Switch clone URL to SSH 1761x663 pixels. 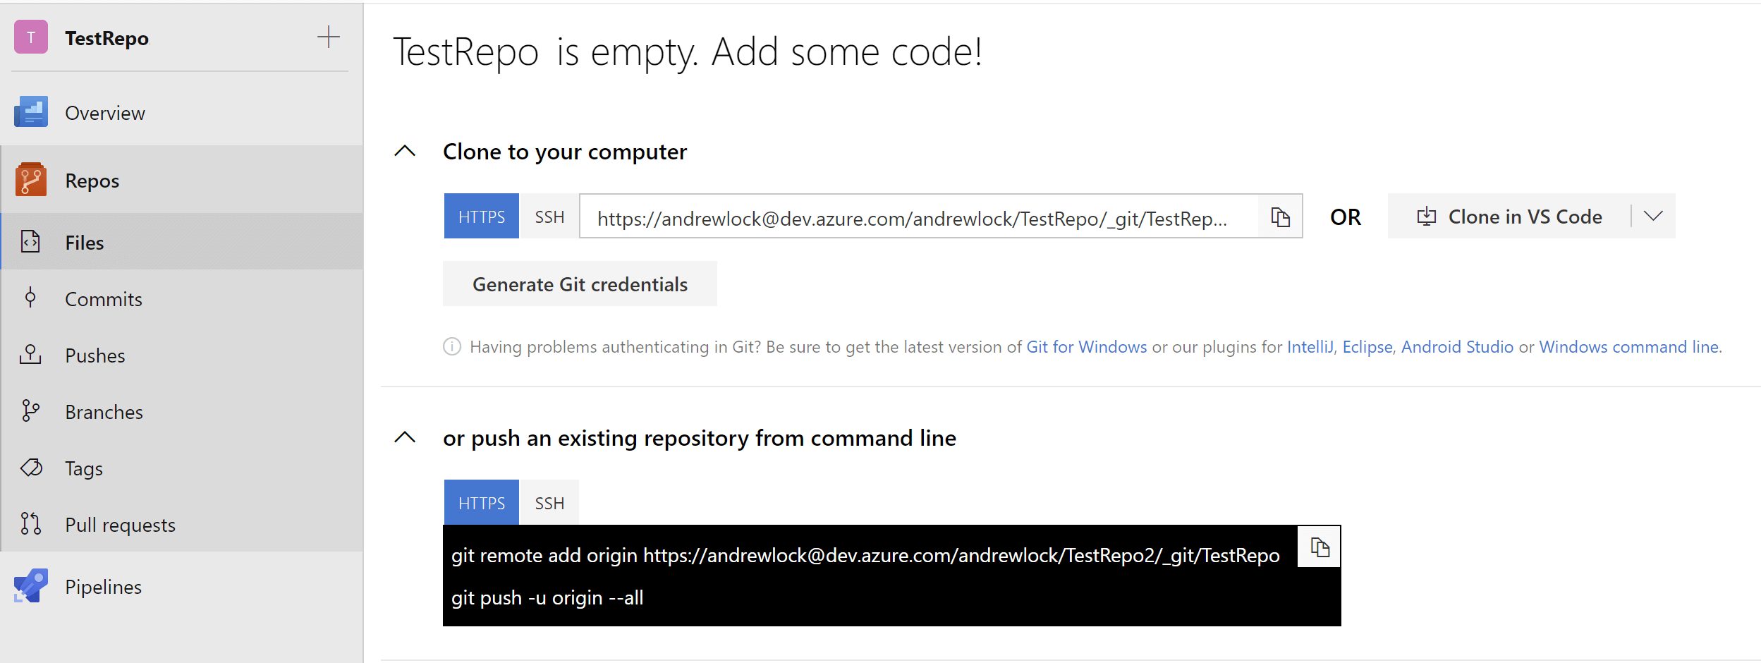(549, 216)
